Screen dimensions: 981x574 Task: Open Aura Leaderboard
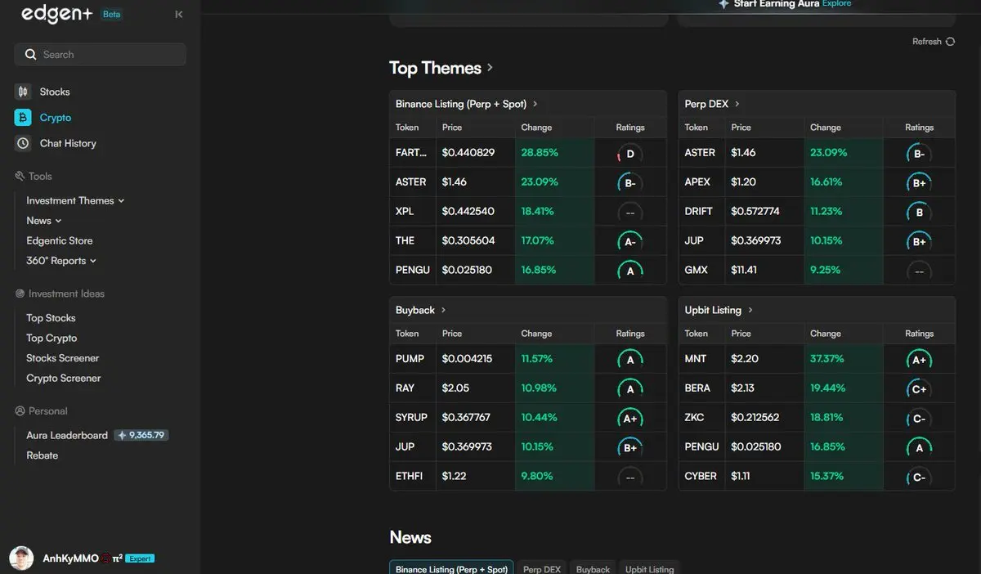(67, 435)
